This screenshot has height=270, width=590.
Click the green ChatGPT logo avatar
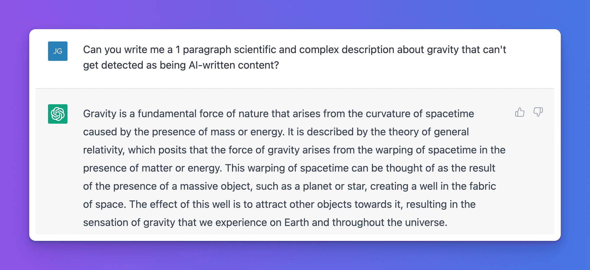click(x=58, y=114)
